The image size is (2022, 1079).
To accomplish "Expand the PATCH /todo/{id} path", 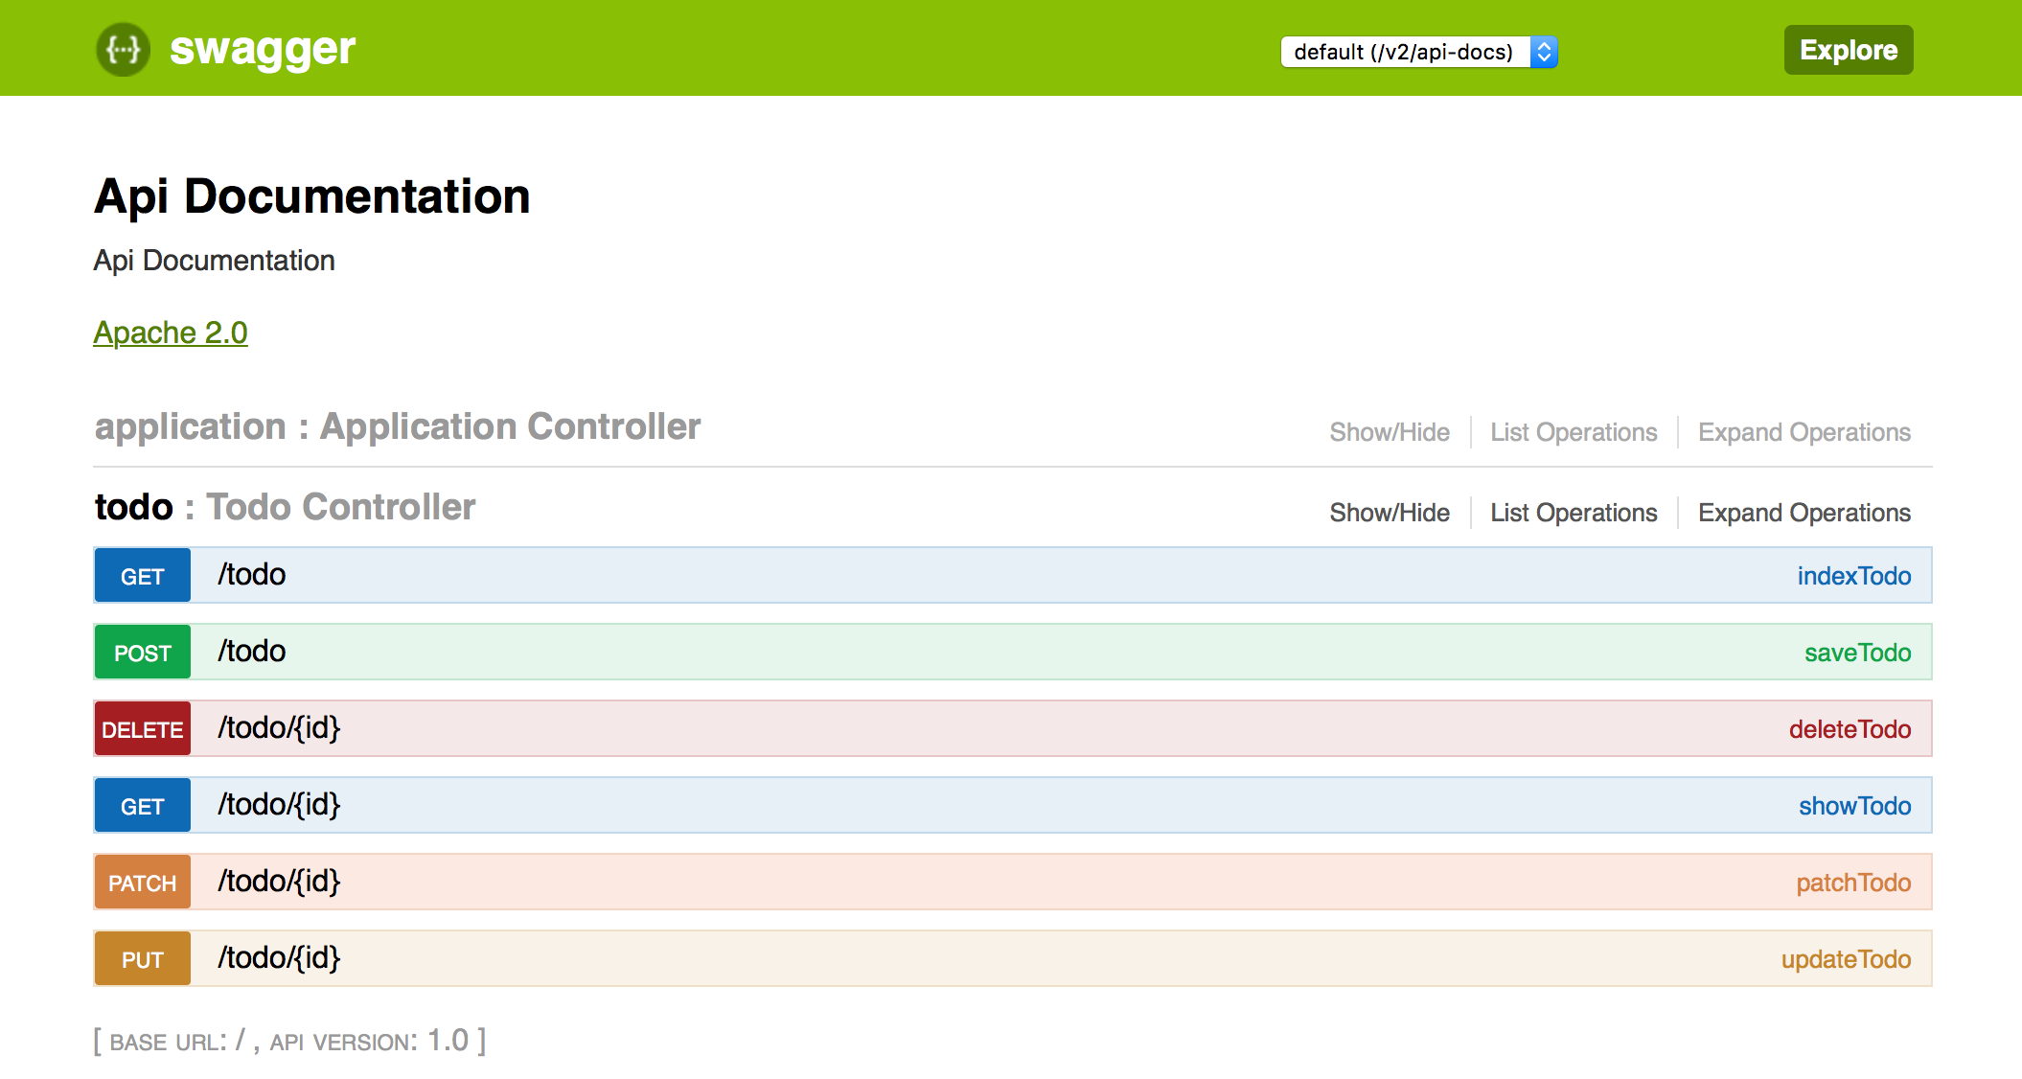I will 279,882.
